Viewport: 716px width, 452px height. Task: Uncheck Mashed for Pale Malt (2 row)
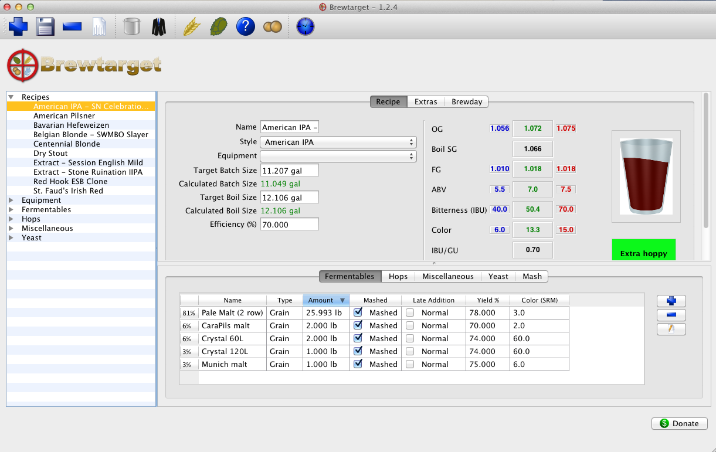coord(358,312)
